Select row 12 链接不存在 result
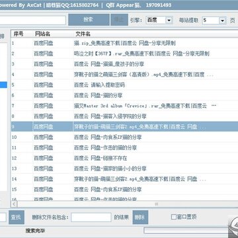The width and height of the screenshot is (238, 238). click(x=124, y=158)
